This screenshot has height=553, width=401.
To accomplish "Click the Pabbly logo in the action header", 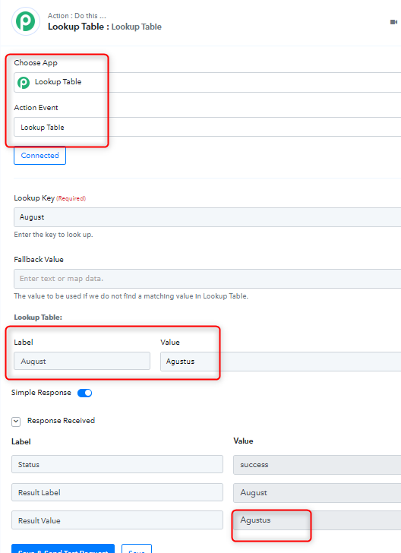I will (x=26, y=21).
